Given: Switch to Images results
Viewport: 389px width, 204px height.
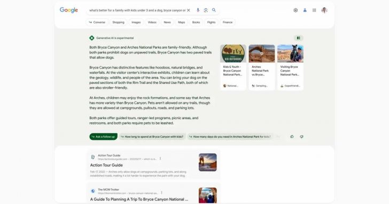Looking at the screenshot, I should coord(136,22).
